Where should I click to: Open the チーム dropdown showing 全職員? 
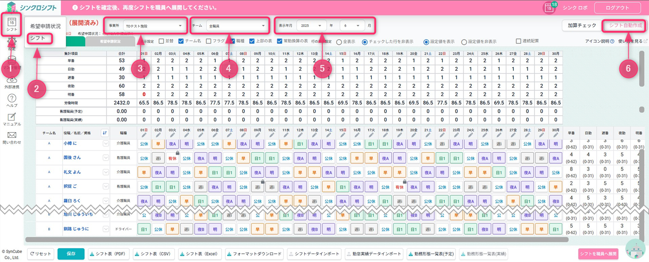point(237,26)
